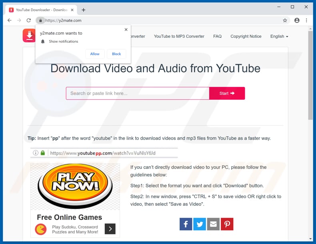Share on Pinterest icon

click(227, 224)
